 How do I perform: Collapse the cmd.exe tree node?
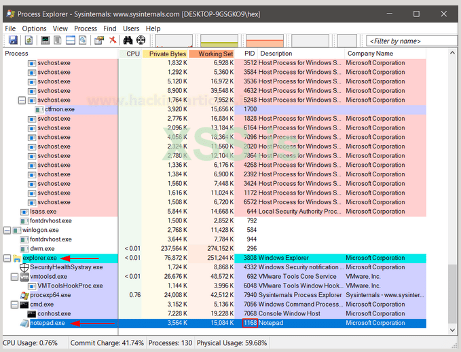[x=14, y=305]
